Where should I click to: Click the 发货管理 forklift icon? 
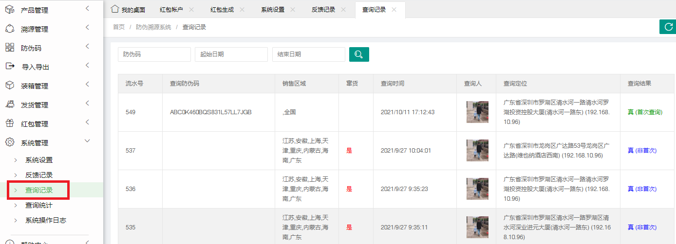(x=10, y=105)
